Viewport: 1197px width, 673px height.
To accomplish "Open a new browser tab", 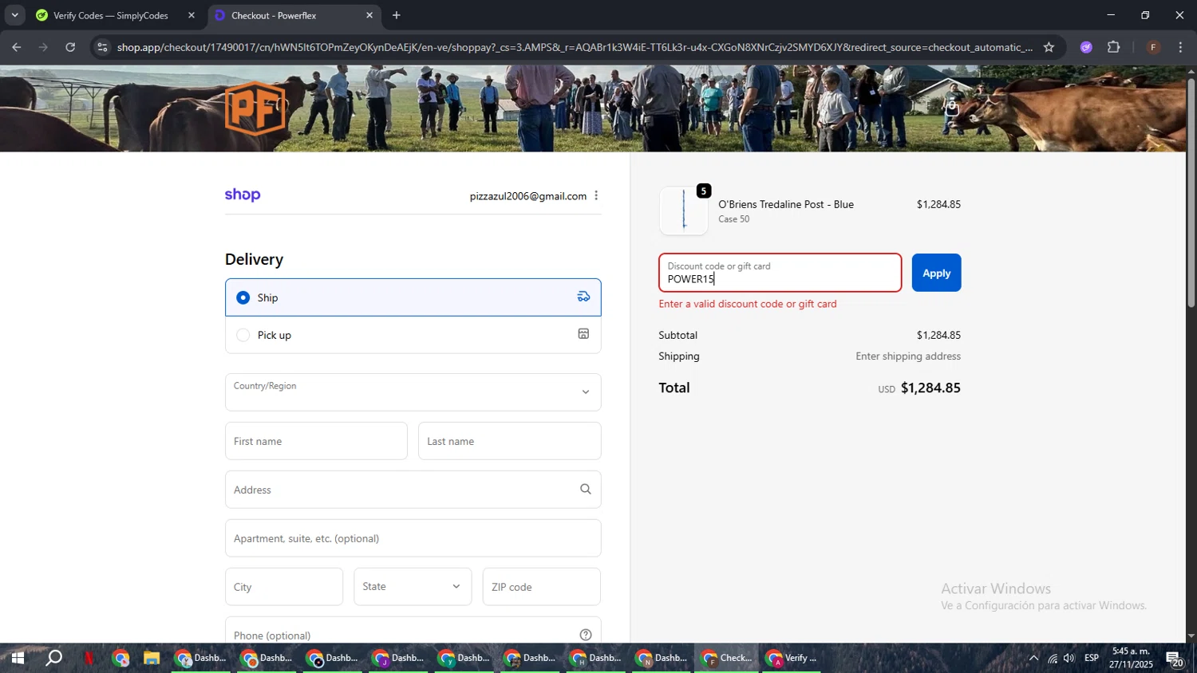I will (397, 15).
